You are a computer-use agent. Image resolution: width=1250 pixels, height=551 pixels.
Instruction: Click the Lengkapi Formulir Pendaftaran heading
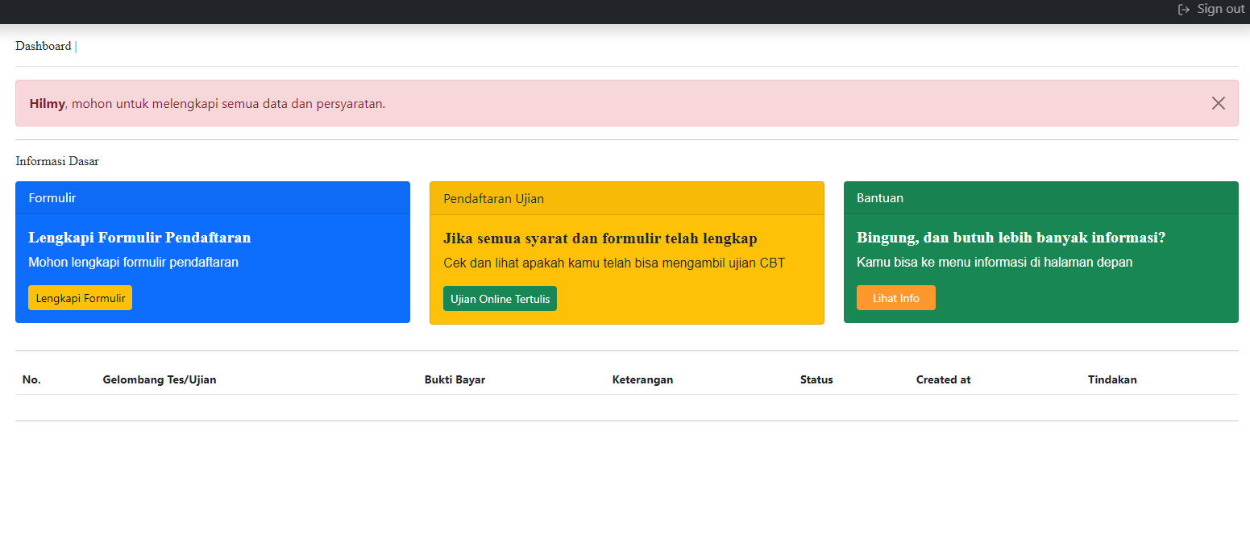point(139,238)
